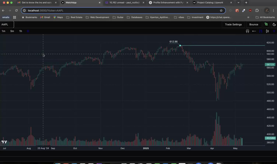Select the 5m timeframe

[12, 31]
